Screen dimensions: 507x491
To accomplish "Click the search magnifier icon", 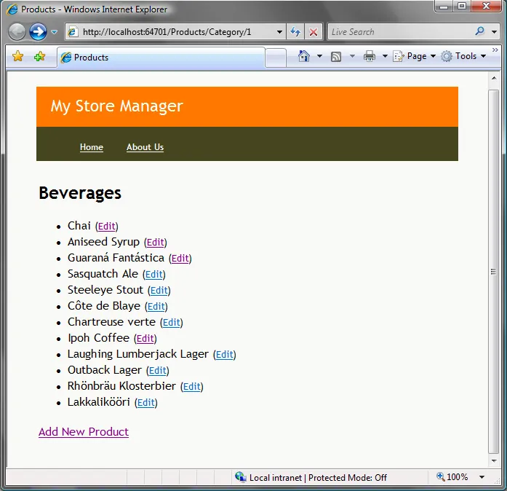I will [479, 32].
